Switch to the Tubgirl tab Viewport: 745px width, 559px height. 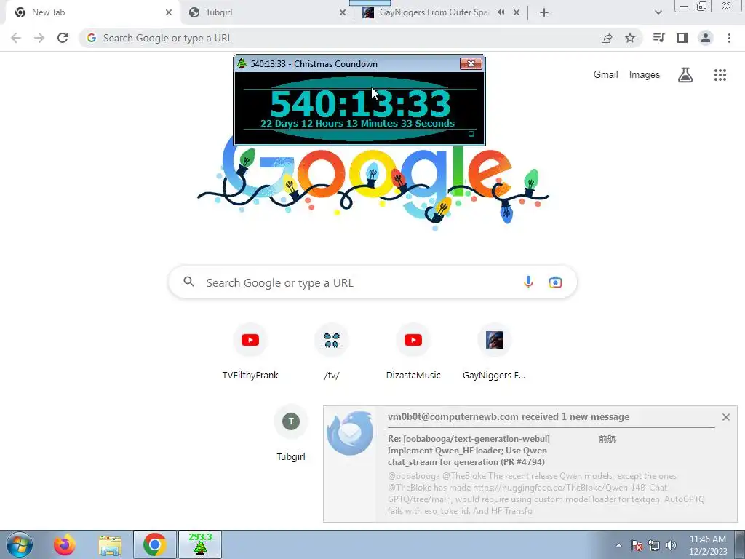tap(266, 12)
